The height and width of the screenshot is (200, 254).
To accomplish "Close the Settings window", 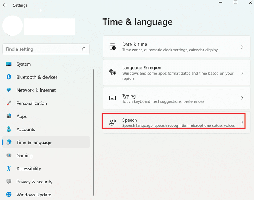I will [250, 2].
